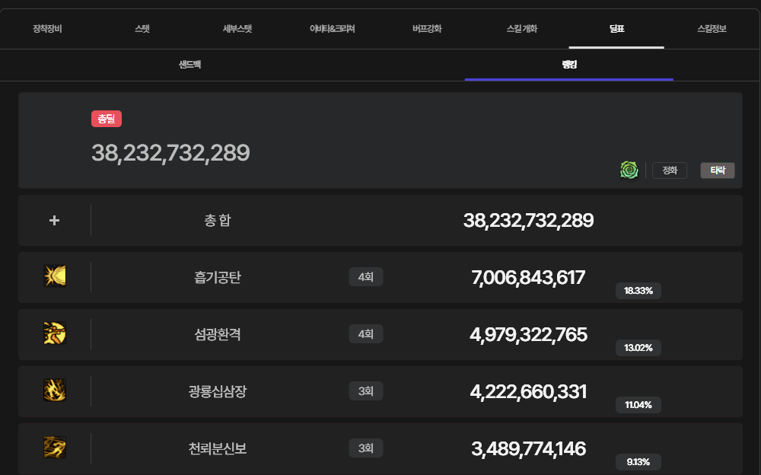Click the 흡기공탄 skill icon
Screen dimensions: 761x475
[x=55, y=276]
